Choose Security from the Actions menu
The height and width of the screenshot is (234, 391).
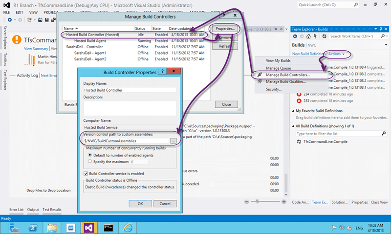tap(274, 89)
